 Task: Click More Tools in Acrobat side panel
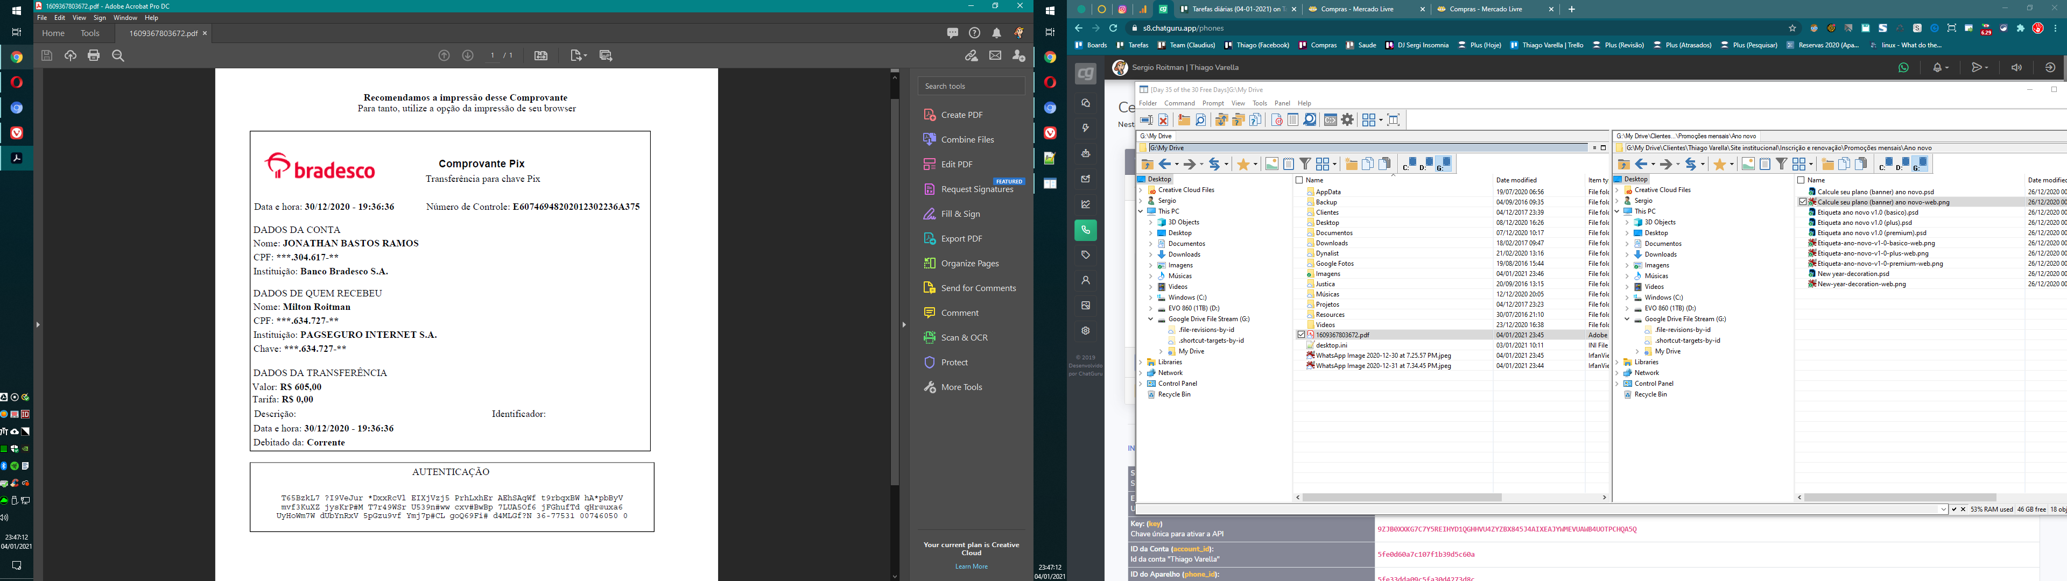pyautogui.click(x=961, y=387)
